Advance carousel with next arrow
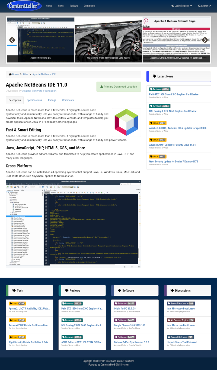This screenshot has height=370, width=217. tap(205, 40)
